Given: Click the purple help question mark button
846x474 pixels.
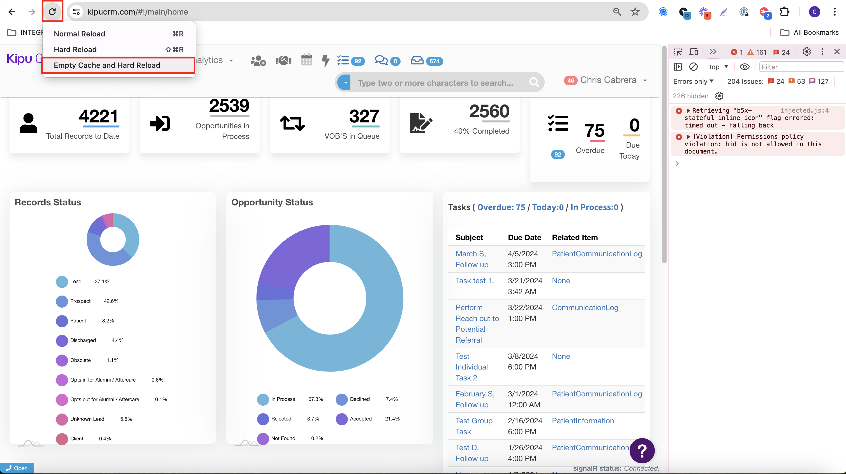Looking at the screenshot, I should [x=642, y=450].
